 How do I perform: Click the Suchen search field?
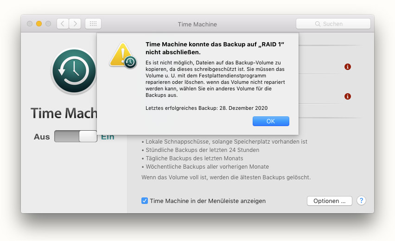tap(333, 24)
